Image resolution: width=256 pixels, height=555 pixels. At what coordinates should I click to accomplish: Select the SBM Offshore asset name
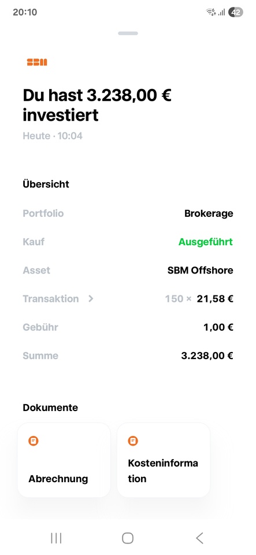200,271
